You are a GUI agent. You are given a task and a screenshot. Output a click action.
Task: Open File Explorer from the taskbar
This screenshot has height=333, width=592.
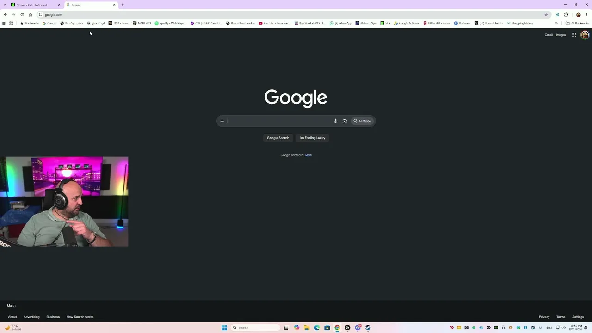click(x=307, y=327)
